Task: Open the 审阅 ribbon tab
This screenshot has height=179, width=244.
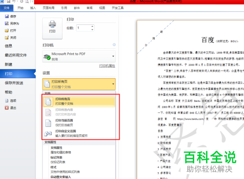Action: 89,8
